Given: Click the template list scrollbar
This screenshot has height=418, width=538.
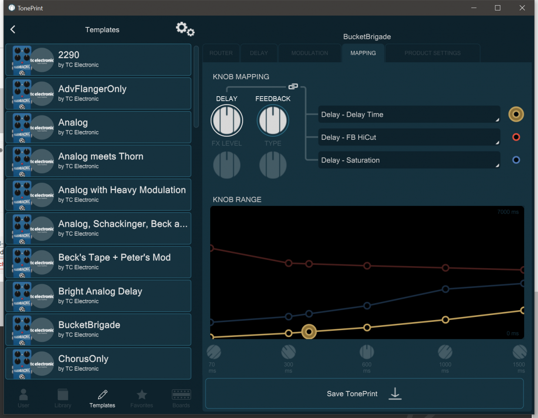Looking at the screenshot, I should (x=196, y=87).
